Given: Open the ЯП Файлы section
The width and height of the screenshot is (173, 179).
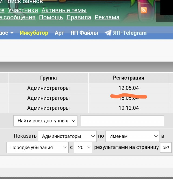Looking at the screenshot, I should [84, 33].
